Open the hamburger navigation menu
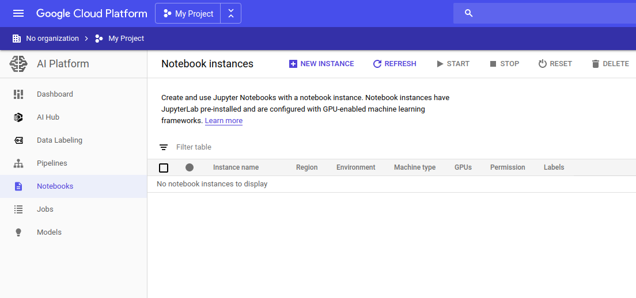Image resolution: width=636 pixels, height=298 pixels. 18,13
